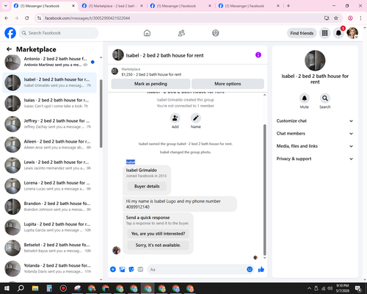Viewport: 367px width, 294px height.
Task: Open a new browser tab
Action: click(x=288, y=6)
